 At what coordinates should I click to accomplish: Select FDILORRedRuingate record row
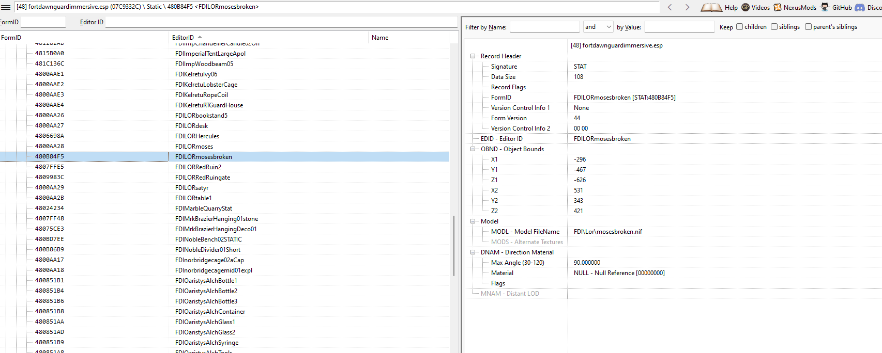point(224,178)
